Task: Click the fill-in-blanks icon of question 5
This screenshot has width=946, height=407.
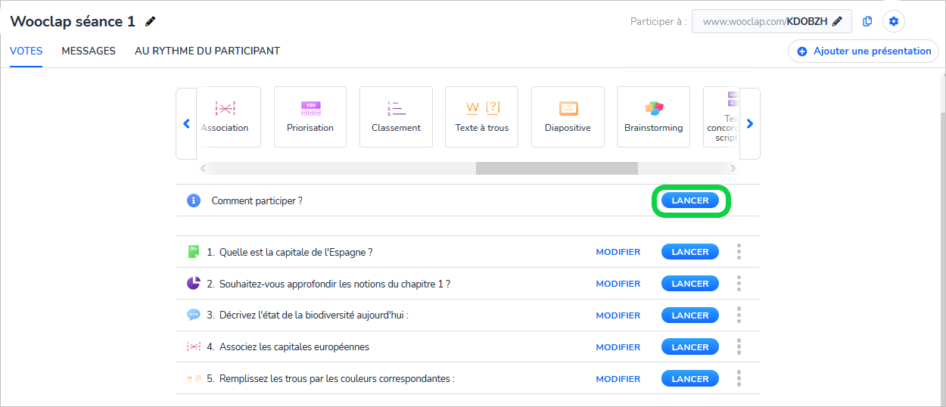Action: [x=194, y=379]
